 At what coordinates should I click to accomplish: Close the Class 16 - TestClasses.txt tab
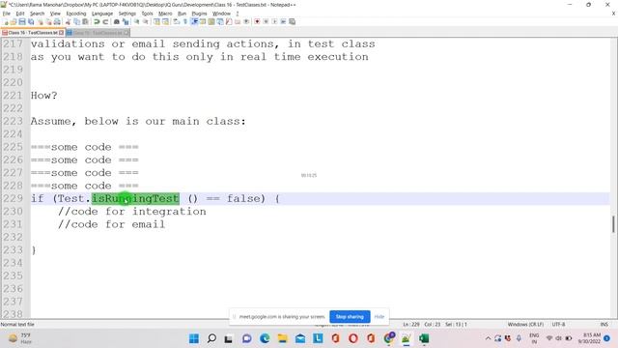click(x=61, y=33)
